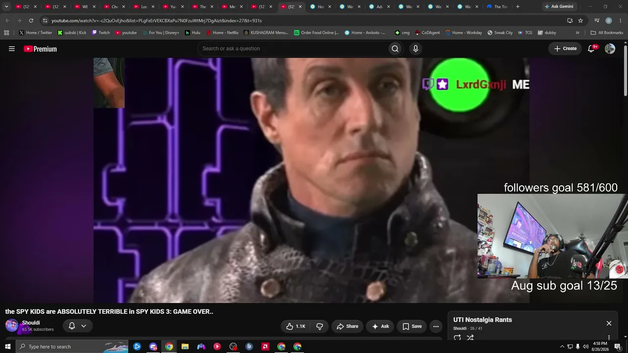Share this video

[x=347, y=326]
